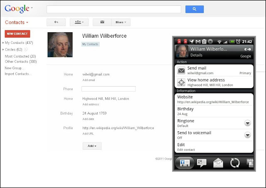Click the Highwood Hill address on web page
Screen dimensions: 266x188
point(106,99)
